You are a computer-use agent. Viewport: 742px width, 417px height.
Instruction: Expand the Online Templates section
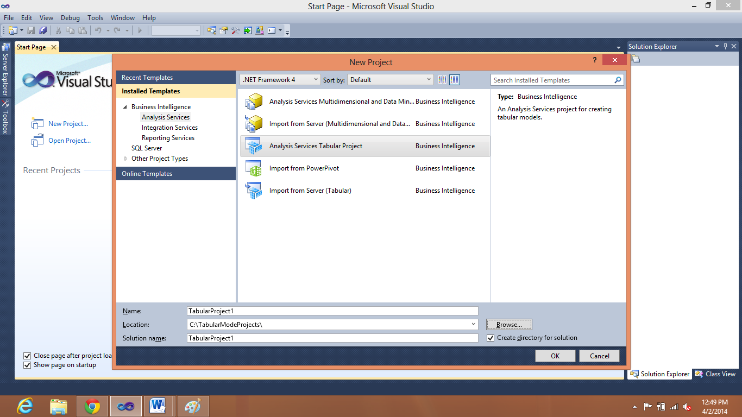(176, 174)
